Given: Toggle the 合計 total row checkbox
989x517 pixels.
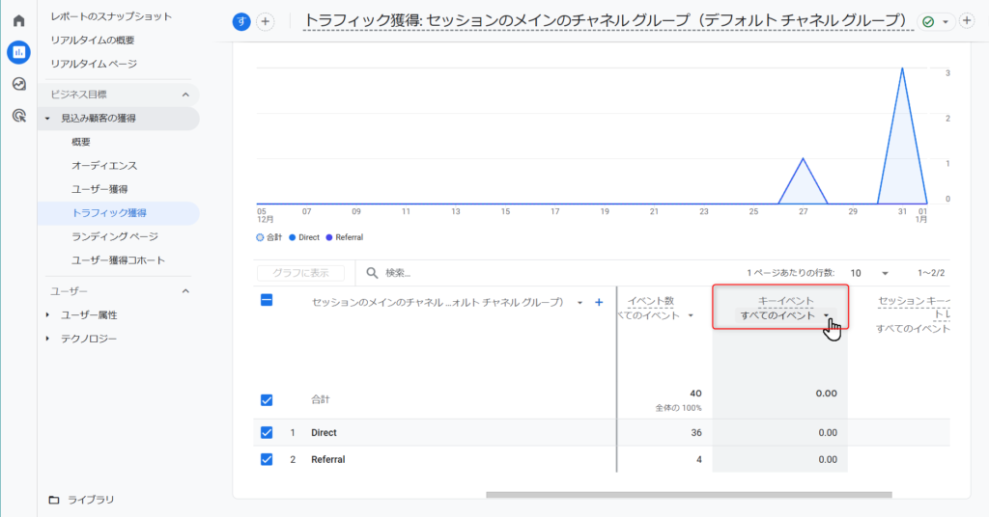Looking at the screenshot, I should pyautogui.click(x=267, y=400).
